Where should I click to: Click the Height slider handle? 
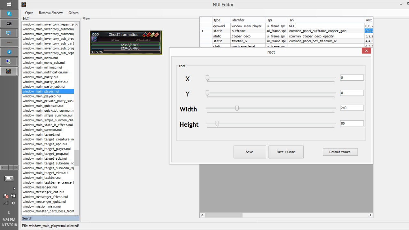click(218, 124)
